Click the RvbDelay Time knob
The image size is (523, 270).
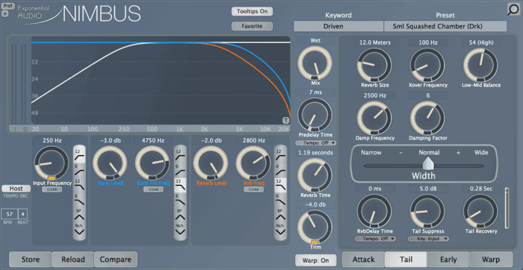(374, 211)
